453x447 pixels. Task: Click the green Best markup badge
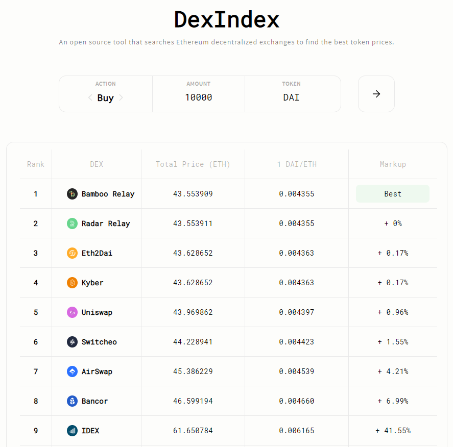point(393,193)
